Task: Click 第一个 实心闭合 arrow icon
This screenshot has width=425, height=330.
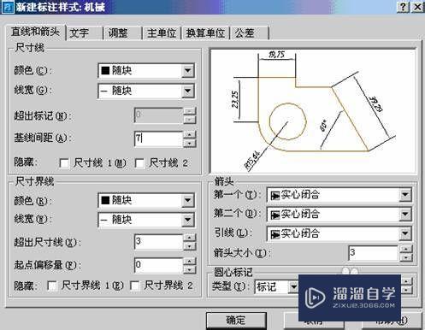Action: pyautogui.click(x=274, y=196)
